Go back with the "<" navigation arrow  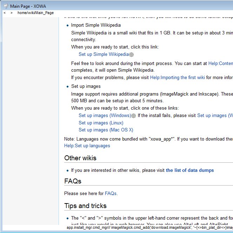(5, 13)
